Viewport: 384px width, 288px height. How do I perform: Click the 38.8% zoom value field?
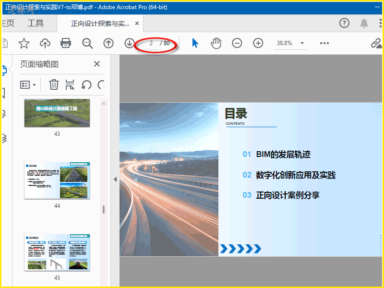285,43
